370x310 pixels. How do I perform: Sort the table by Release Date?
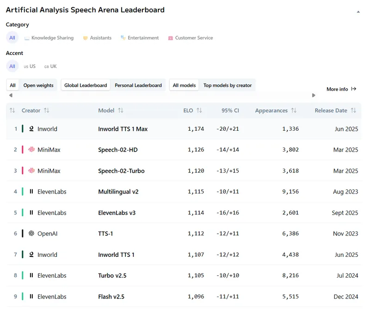353,110
